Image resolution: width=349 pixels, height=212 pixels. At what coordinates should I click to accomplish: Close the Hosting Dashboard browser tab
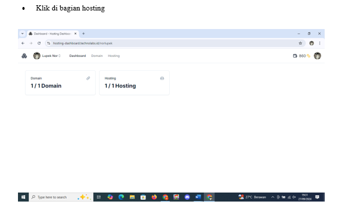pyautogui.click(x=75, y=34)
